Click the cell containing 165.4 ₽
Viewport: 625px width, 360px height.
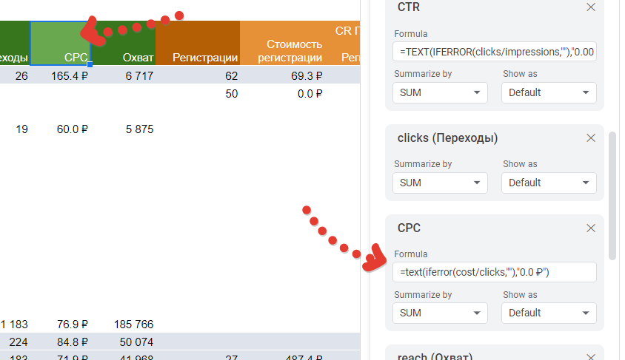pyautogui.click(x=61, y=75)
